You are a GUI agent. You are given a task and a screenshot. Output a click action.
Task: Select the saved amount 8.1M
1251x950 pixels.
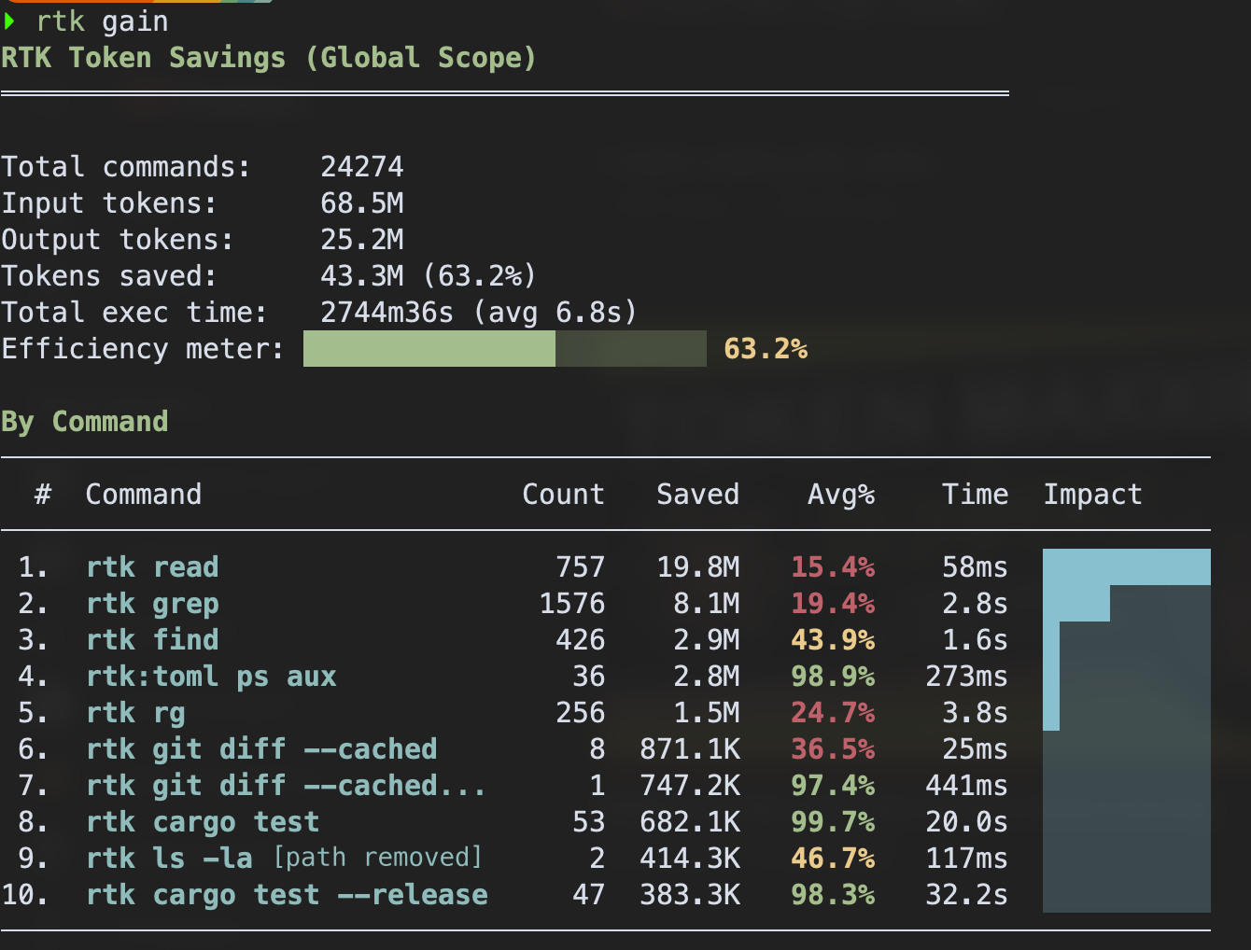(706, 604)
